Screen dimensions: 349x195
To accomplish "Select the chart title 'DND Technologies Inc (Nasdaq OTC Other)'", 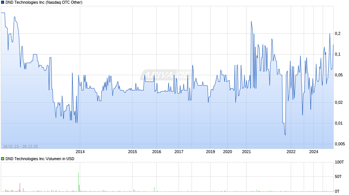I will coord(44,3).
